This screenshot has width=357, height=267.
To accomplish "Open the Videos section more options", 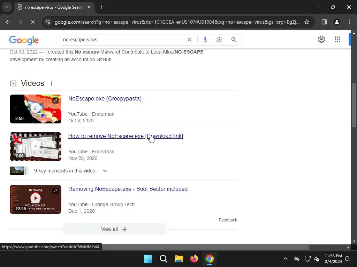I will [x=52, y=83].
